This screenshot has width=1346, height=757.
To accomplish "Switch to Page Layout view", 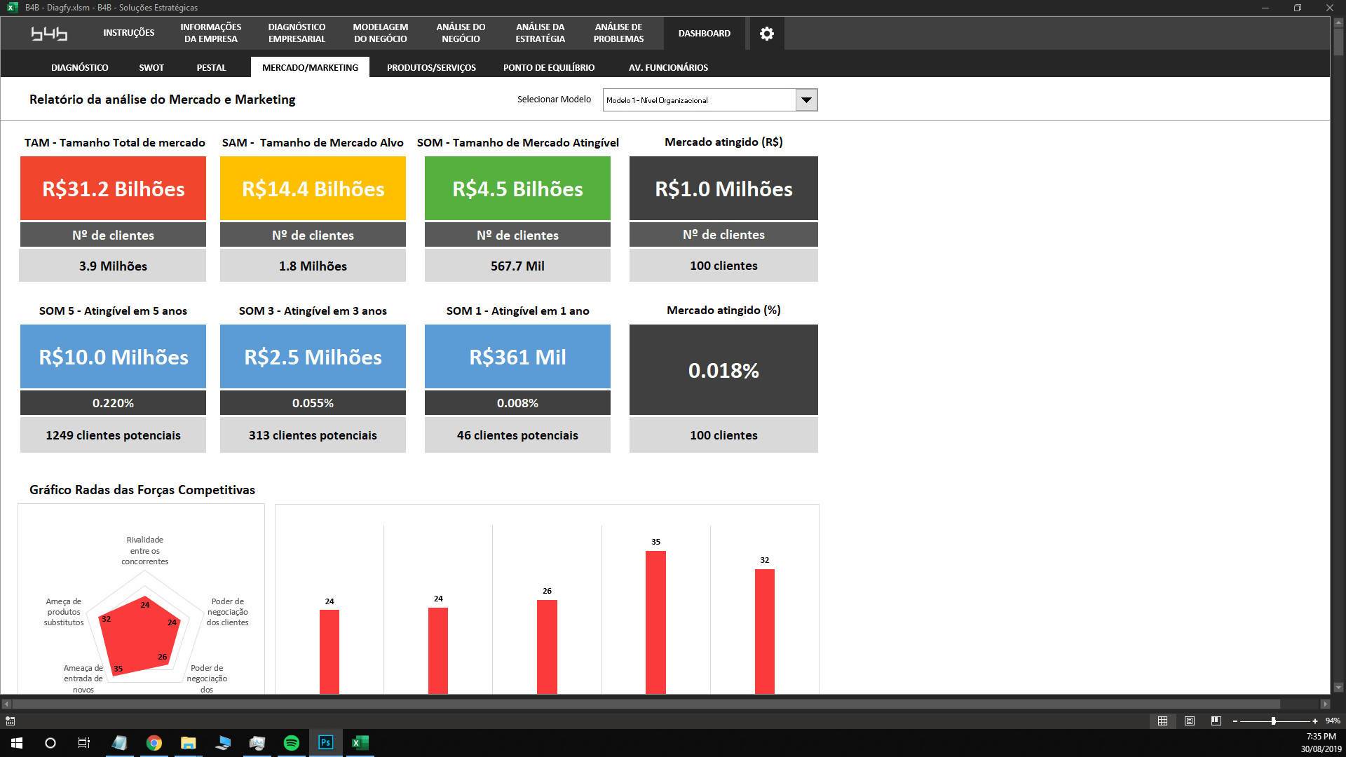I will coord(1190,721).
